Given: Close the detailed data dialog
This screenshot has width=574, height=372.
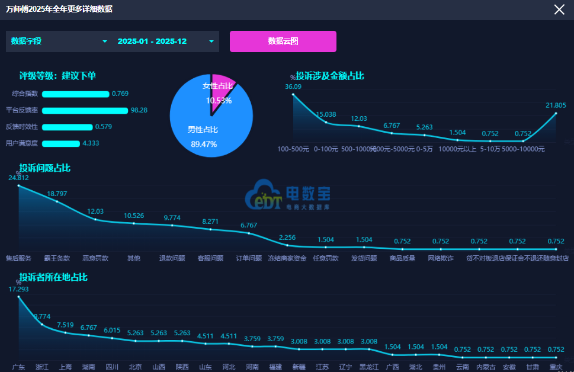Looking at the screenshot, I should point(559,9).
